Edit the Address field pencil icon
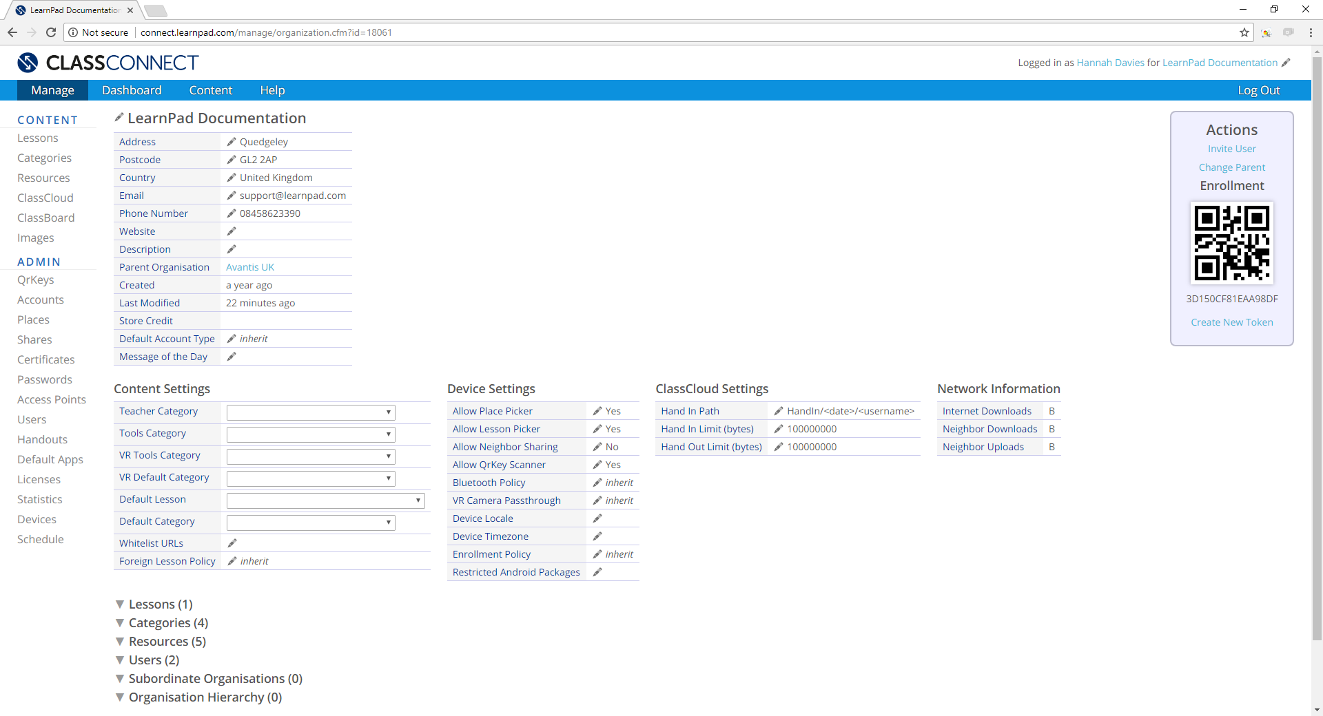Viewport: 1323px width, 716px height. tap(232, 142)
